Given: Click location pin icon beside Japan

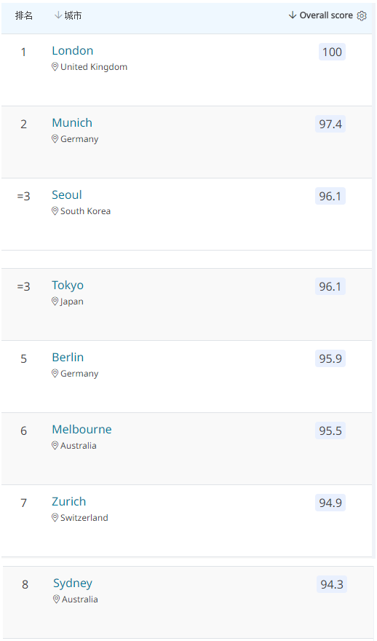Looking at the screenshot, I should (x=55, y=302).
